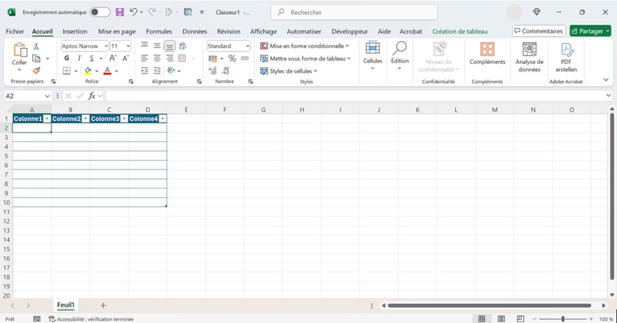Image resolution: width=617 pixels, height=323 pixels.
Task: Click the format painter brush icon
Action: tap(37, 71)
